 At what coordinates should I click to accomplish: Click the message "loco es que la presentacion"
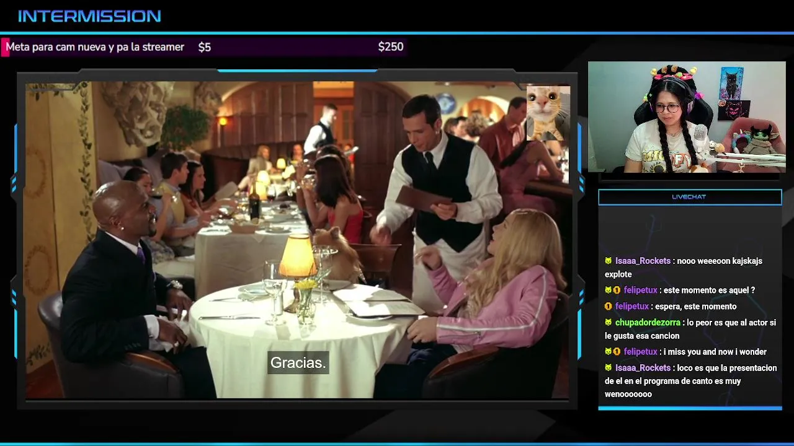pos(727,368)
